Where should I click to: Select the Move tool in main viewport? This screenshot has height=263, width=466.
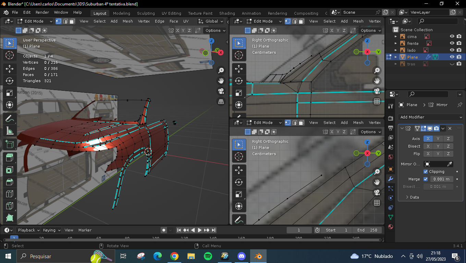coord(10,69)
